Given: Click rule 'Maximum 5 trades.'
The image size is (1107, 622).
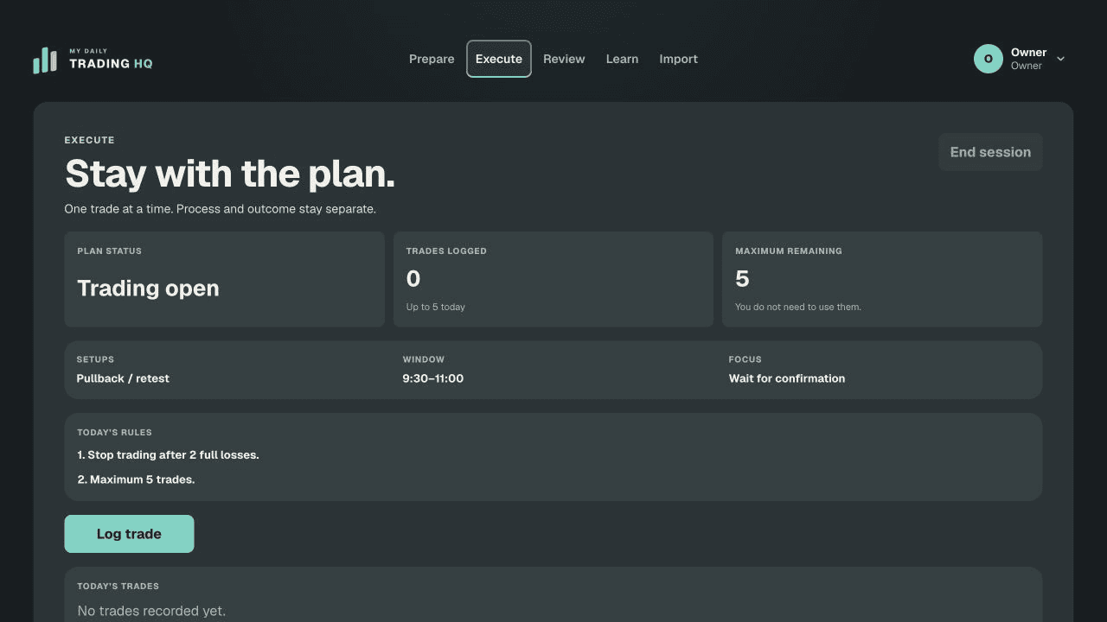Looking at the screenshot, I should tap(136, 479).
